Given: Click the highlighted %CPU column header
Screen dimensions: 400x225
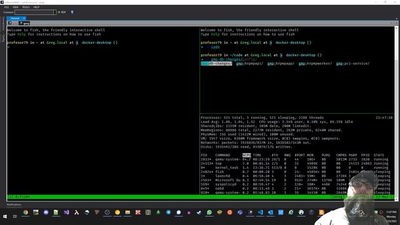Looking at the screenshot, I should pyautogui.click(x=246, y=155).
